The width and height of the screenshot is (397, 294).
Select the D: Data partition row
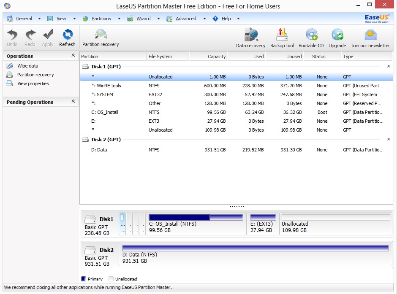pyautogui.click(x=236, y=150)
